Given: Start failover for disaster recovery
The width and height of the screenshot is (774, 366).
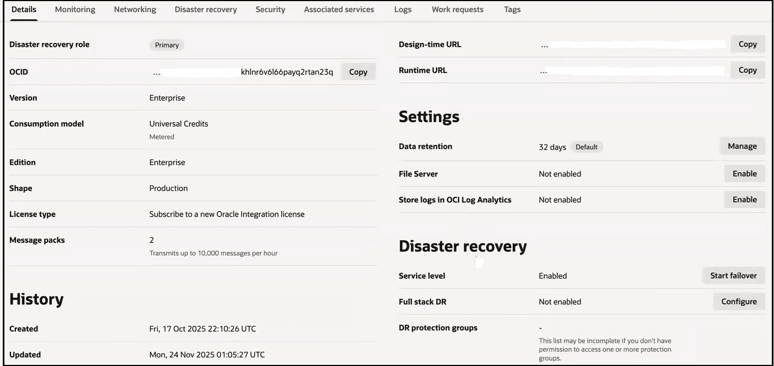Looking at the screenshot, I should click(734, 275).
